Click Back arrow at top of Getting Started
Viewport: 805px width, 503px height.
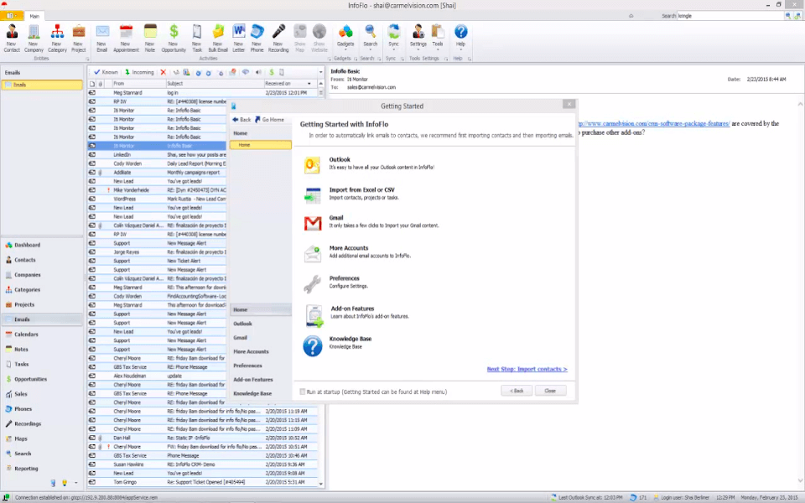241,120
